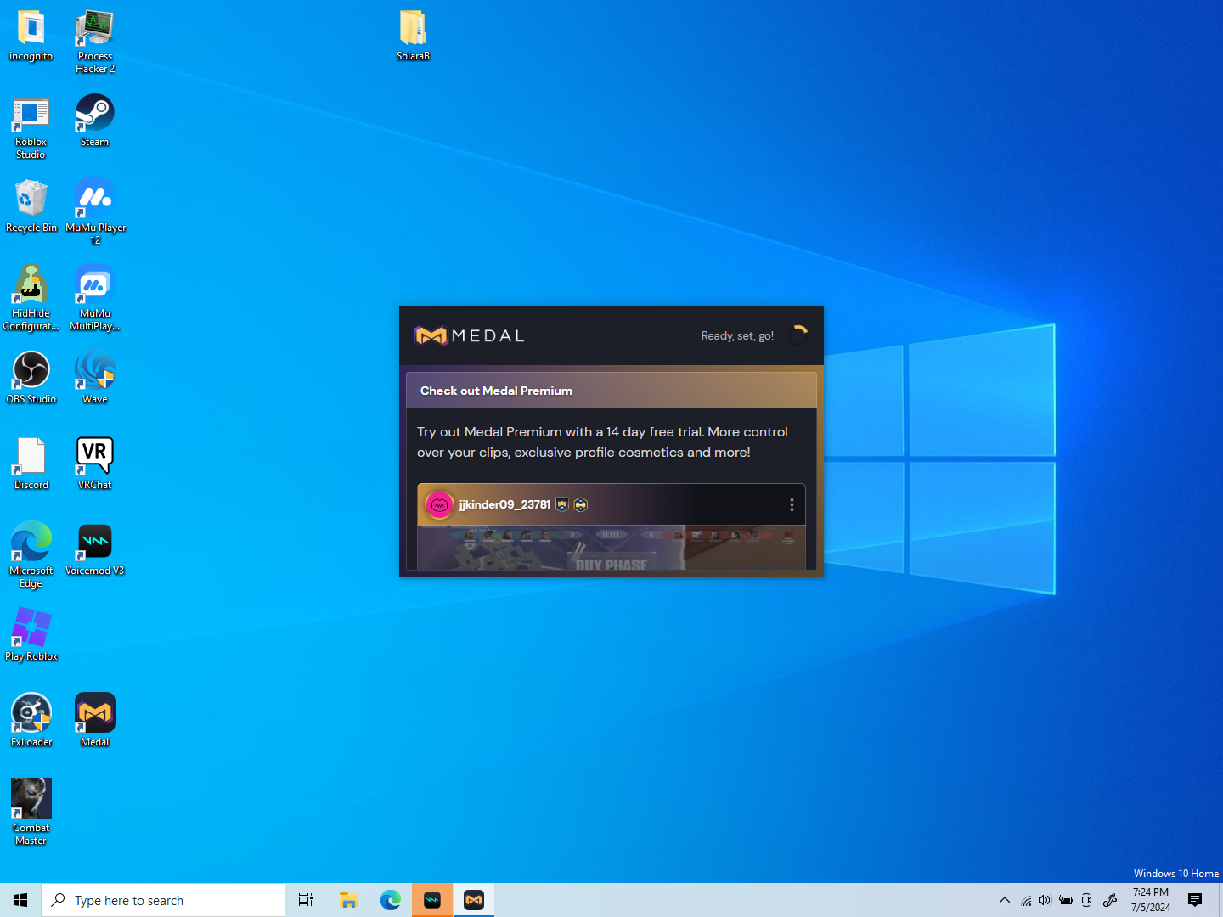Click the second badge next to jjkinder09_23781
Image resolution: width=1223 pixels, height=917 pixels.
pos(581,505)
